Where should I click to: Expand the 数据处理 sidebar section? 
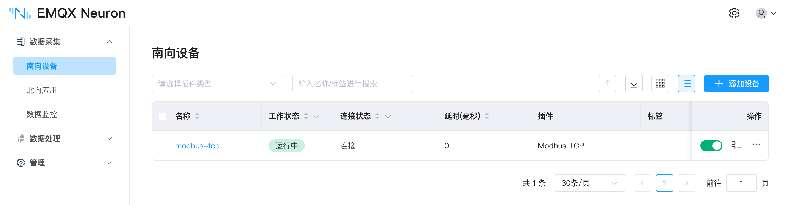coord(65,138)
